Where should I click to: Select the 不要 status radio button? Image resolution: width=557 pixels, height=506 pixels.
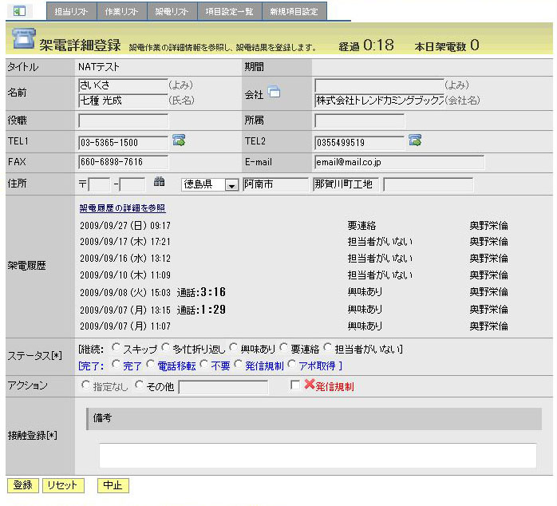[x=204, y=364]
